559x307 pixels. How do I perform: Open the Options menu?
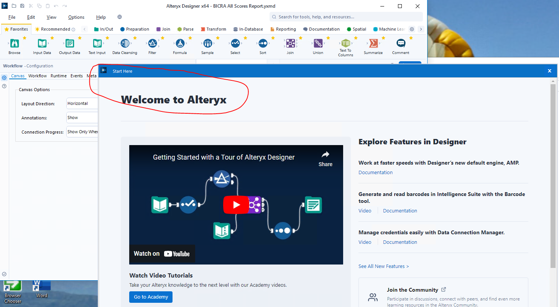click(x=76, y=17)
